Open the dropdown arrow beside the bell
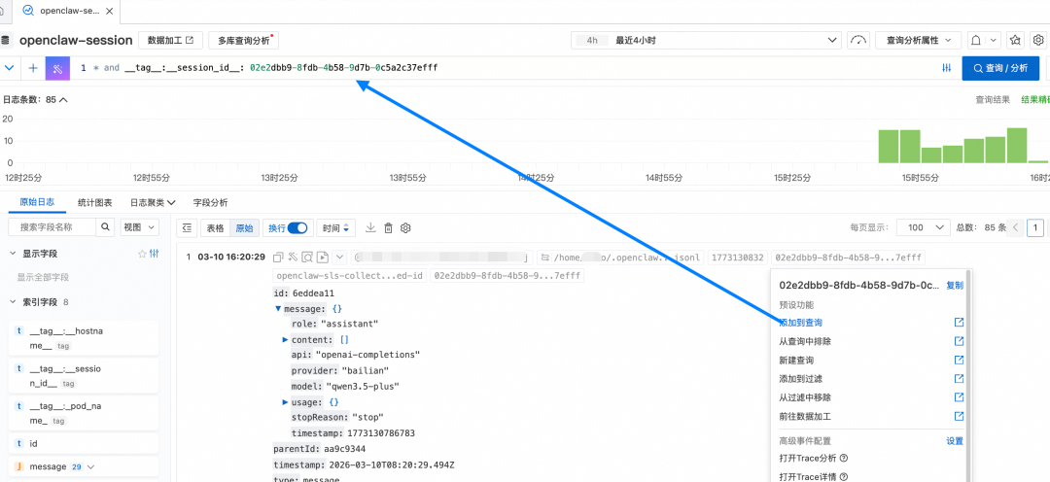This screenshot has height=482, width=1050. [993, 40]
